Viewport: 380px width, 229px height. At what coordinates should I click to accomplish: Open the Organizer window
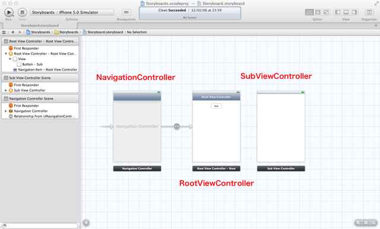pyautogui.click(x=369, y=12)
